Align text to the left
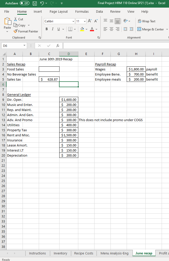The image size is (169, 261). [x=105, y=29]
